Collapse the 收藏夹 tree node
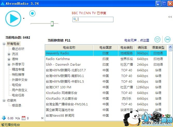This screenshot has height=127, width=173. (x=4, y=100)
